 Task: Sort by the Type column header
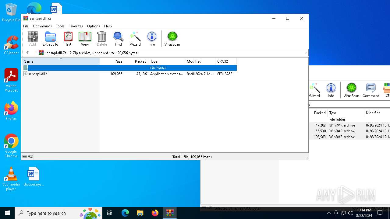pyautogui.click(x=166, y=61)
